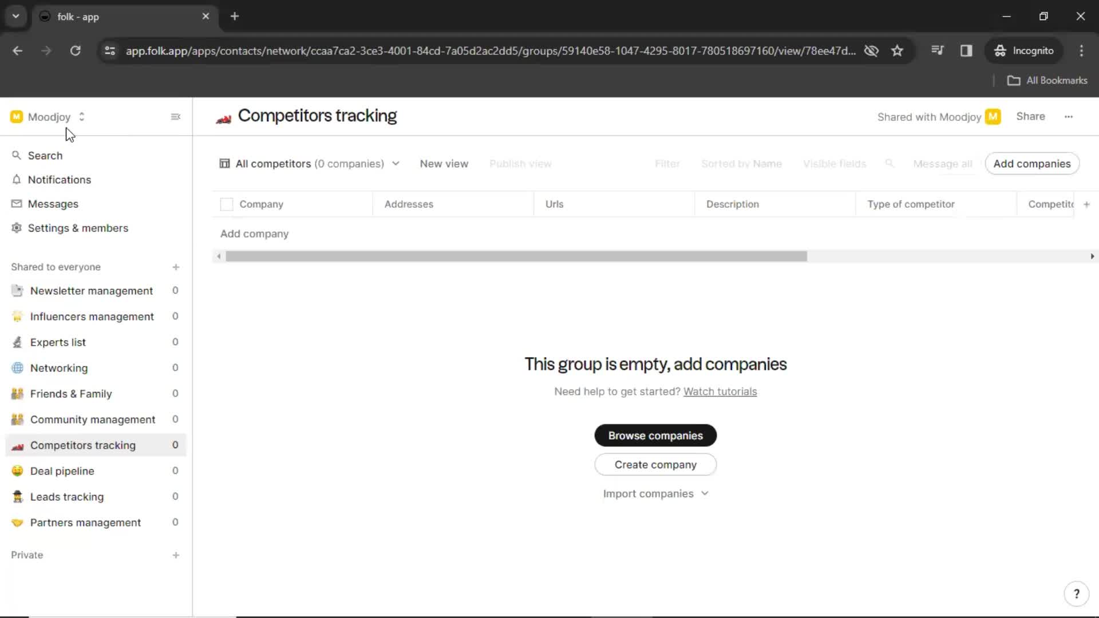Image resolution: width=1099 pixels, height=618 pixels.
Task: Click the Search icon in sidebar
Action: coord(16,154)
